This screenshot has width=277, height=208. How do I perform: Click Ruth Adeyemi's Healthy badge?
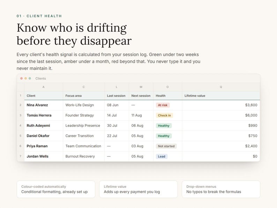pos(164,126)
